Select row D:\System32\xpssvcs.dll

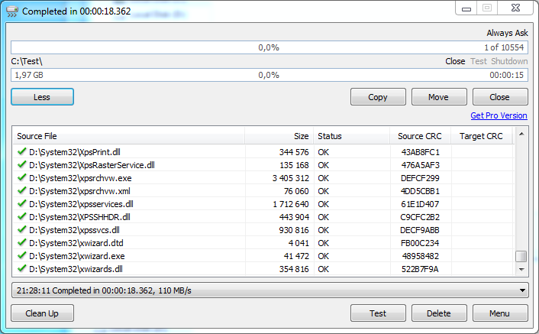[x=263, y=230]
